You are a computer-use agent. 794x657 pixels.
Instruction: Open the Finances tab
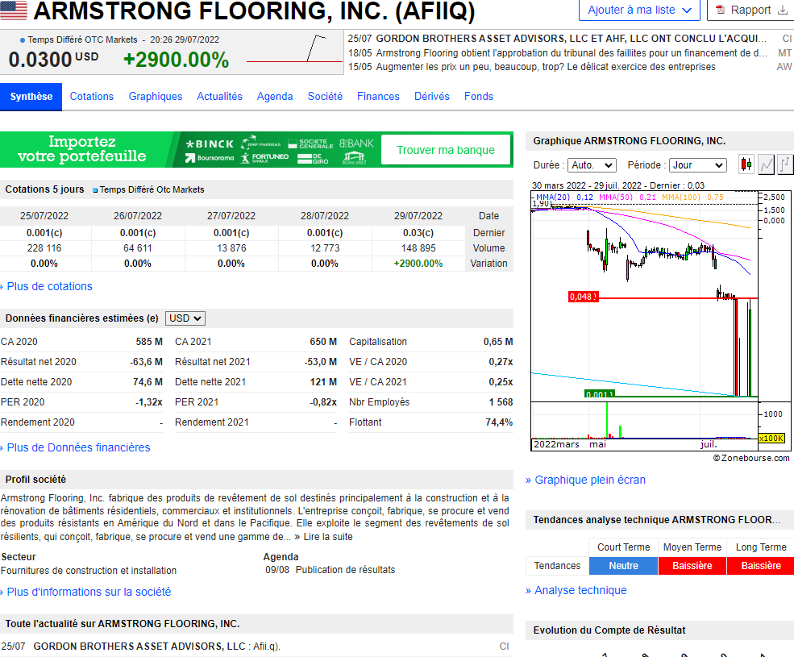[x=378, y=96]
